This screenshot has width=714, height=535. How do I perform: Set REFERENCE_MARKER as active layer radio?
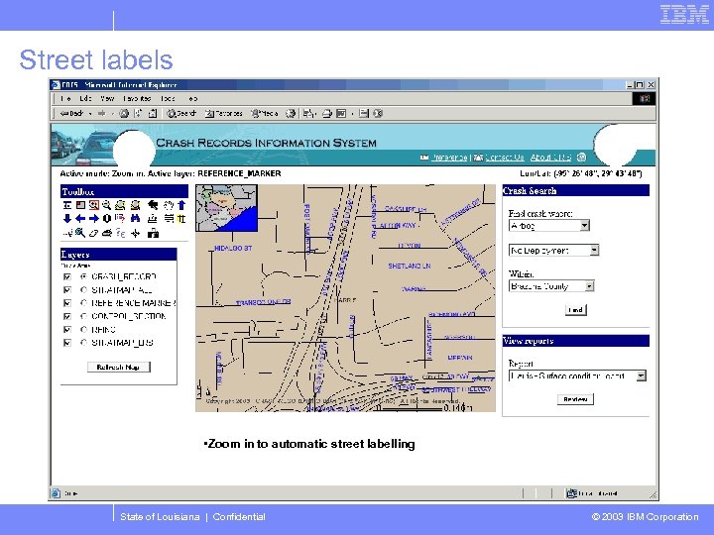click(x=83, y=303)
